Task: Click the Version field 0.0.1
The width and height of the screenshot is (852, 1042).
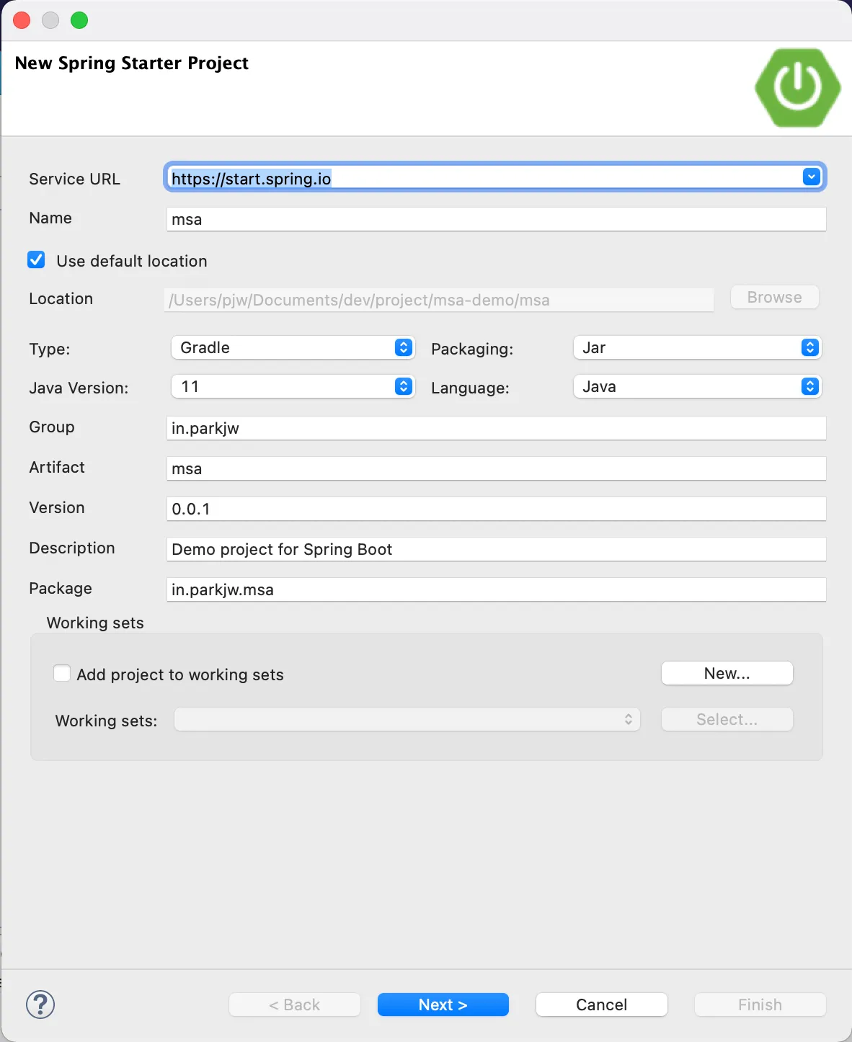Action: pyautogui.click(x=496, y=509)
